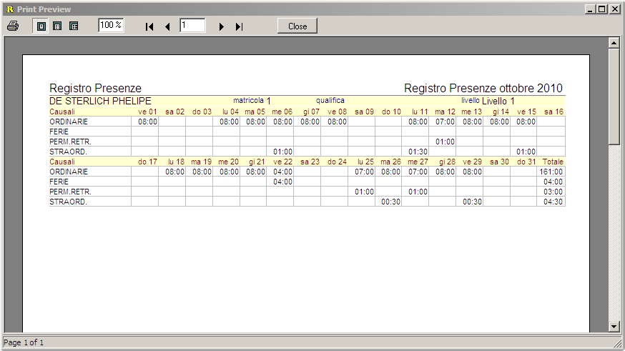This screenshot has height=351, width=625.
Task: Minimize the Print Preview window
Action: (591, 9)
